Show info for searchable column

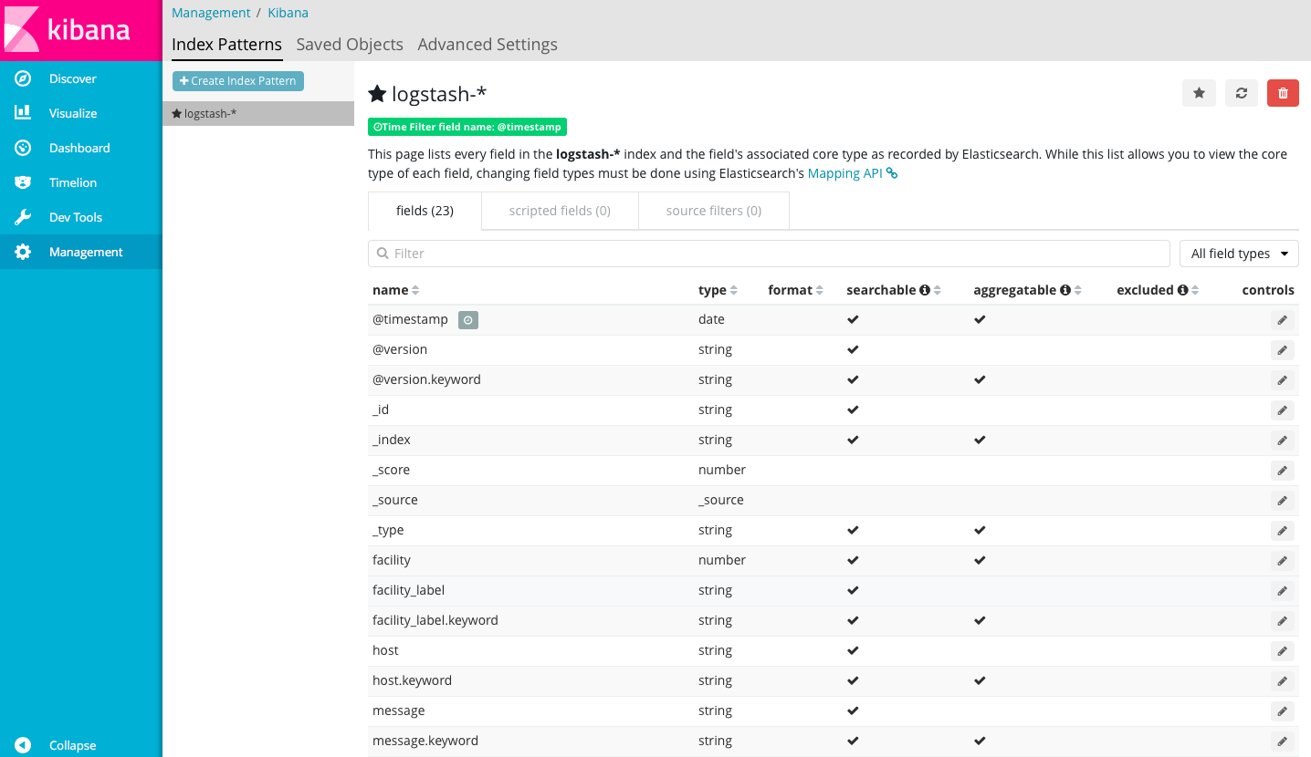click(x=925, y=290)
